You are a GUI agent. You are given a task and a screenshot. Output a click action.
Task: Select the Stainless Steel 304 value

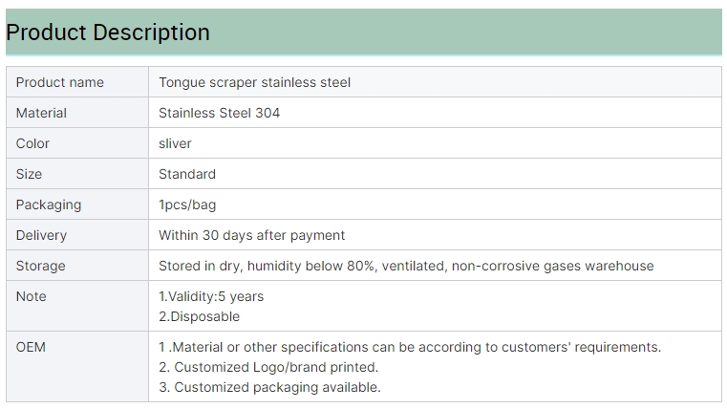point(220,113)
